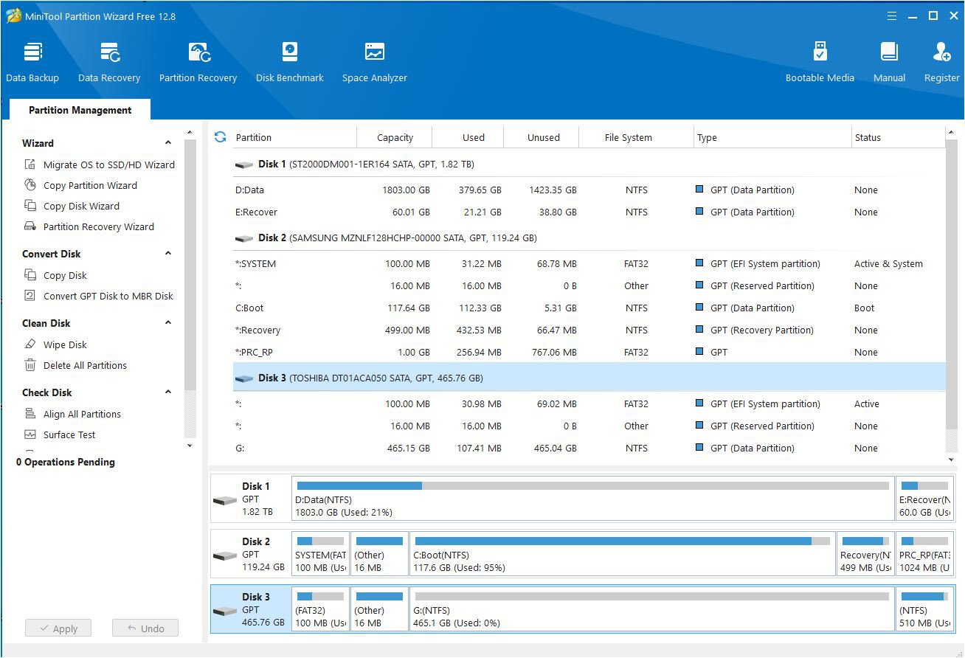Click the Surface Test icon

[30, 434]
